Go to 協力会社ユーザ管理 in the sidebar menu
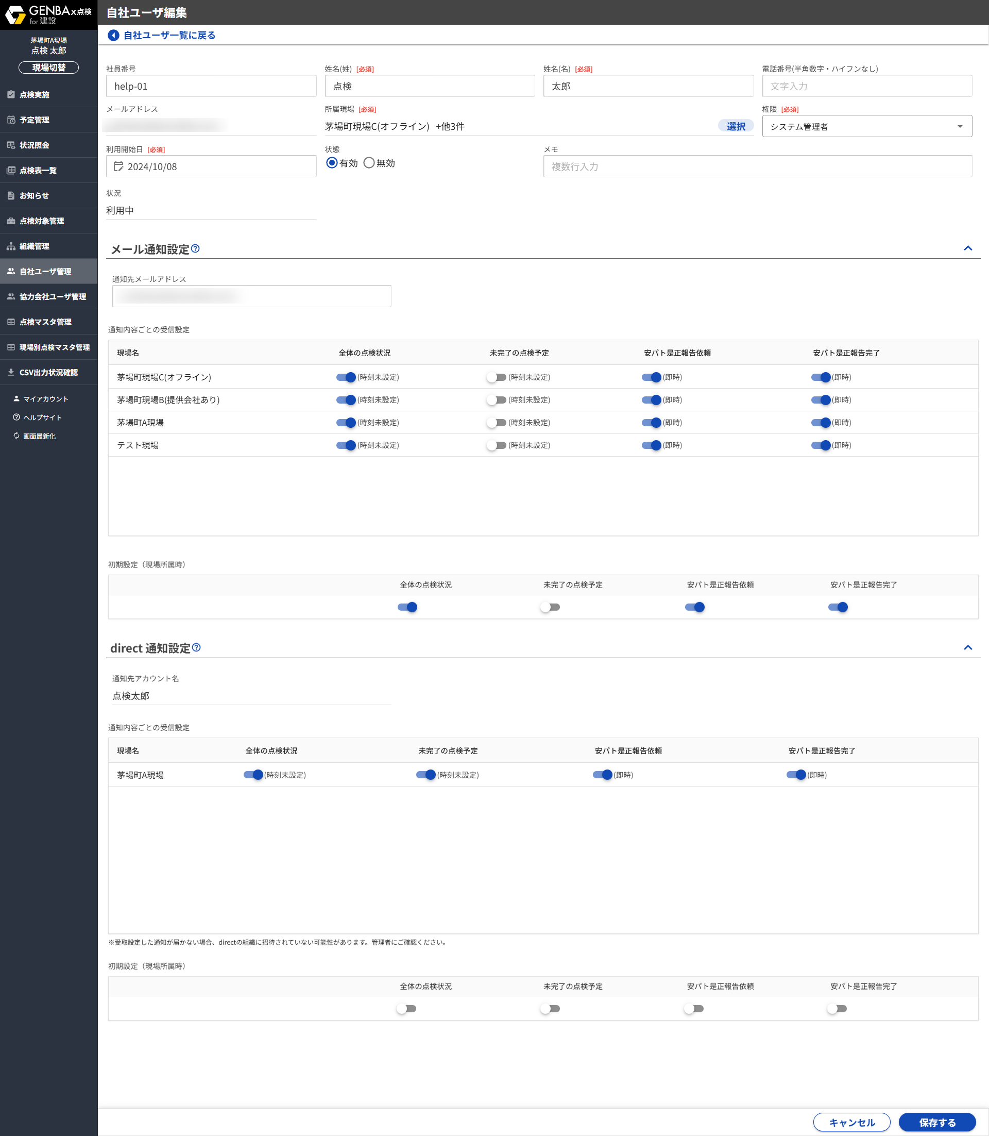This screenshot has width=989, height=1136. tap(53, 296)
